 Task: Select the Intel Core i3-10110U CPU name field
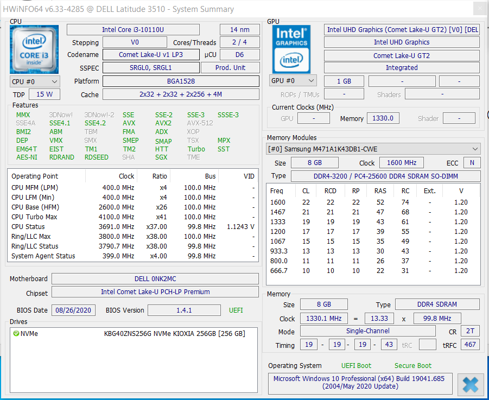tap(133, 30)
